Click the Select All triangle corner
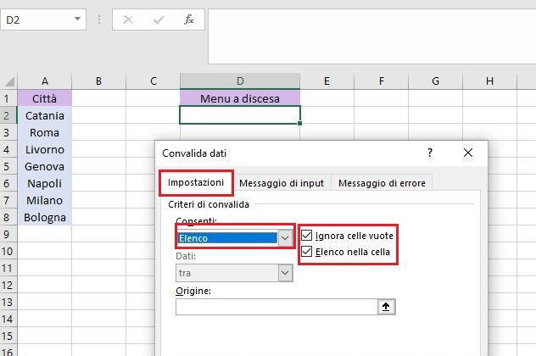 9,81
